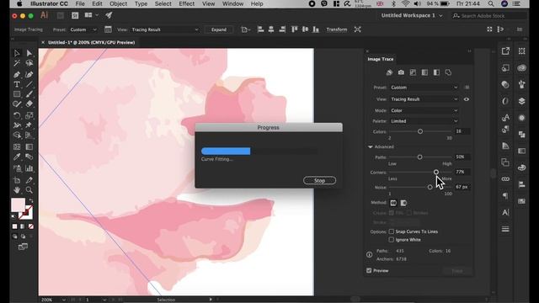This screenshot has height=303, width=539.
Task: Choose the Scale tool
Action: coord(29,115)
